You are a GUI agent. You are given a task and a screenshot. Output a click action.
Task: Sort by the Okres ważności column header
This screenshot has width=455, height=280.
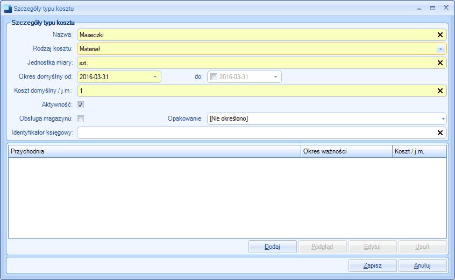pyautogui.click(x=346, y=151)
